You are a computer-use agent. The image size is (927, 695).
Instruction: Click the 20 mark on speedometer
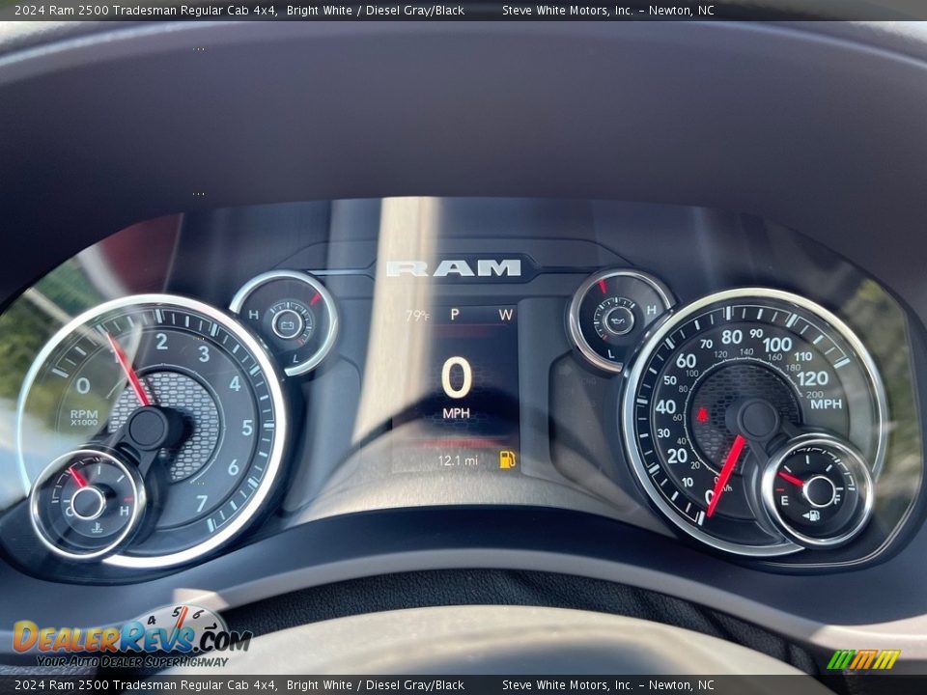pyautogui.click(x=676, y=456)
